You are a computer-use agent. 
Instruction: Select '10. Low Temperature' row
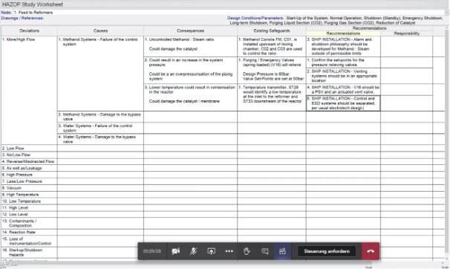pyautogui.click(x=29, y=201)
